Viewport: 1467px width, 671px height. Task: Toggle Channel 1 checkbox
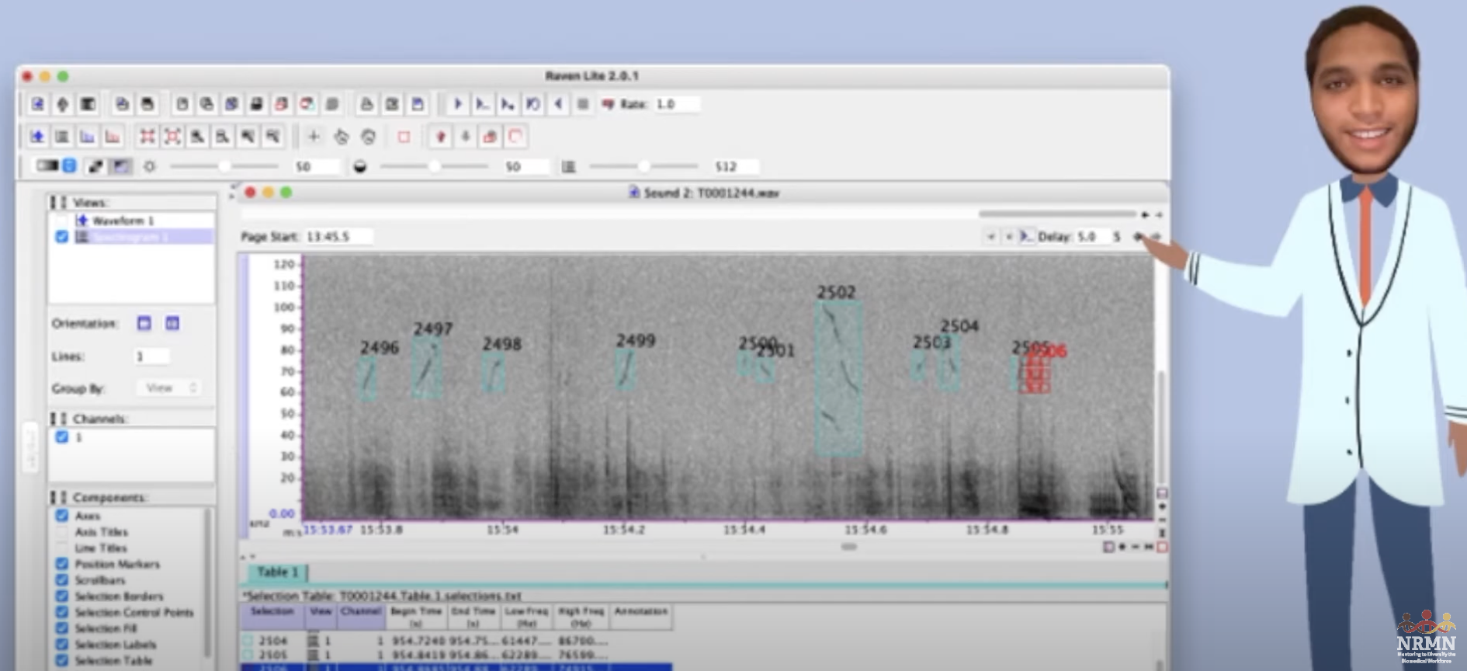[x=62, y=437]
